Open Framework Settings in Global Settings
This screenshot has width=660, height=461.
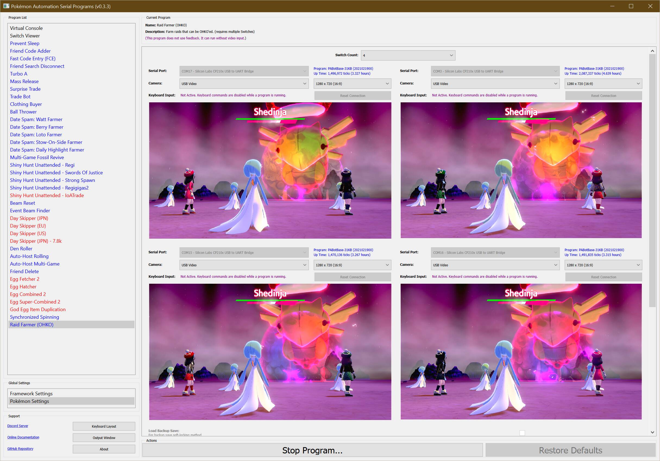pyautogui.click(x=31, y=393)
